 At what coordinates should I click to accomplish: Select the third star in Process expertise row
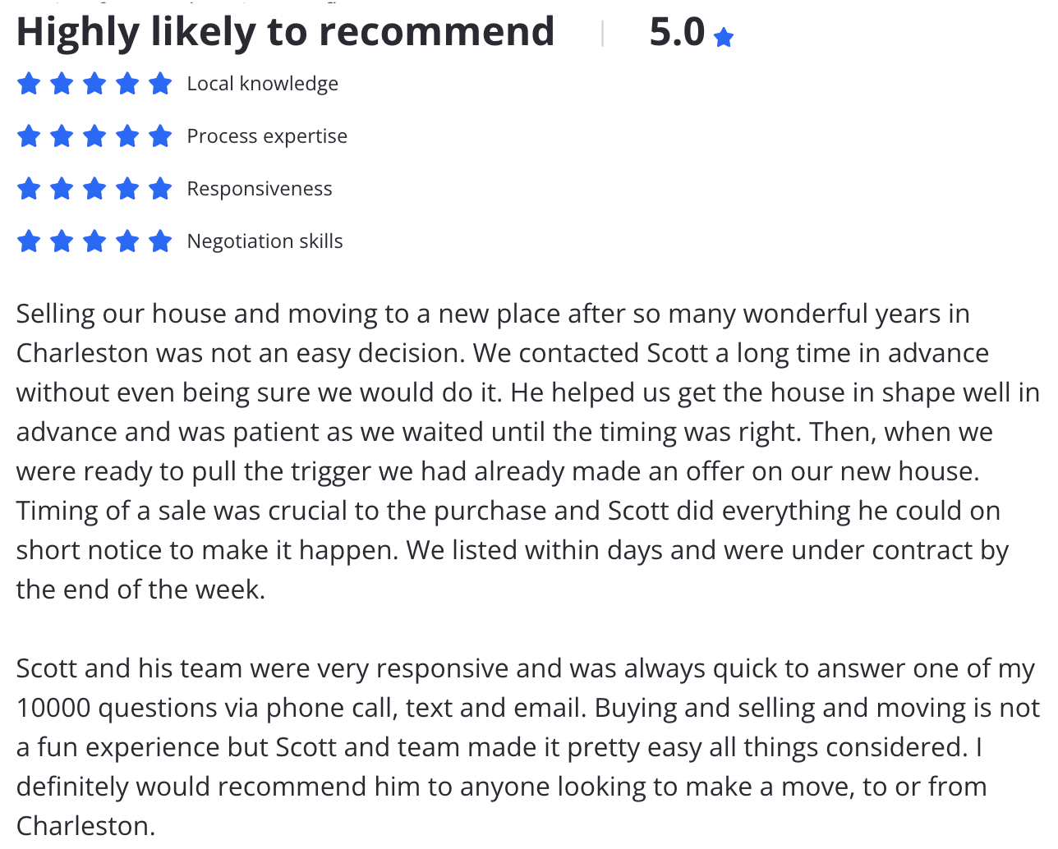pyautogui.click(x=94, y=135)
